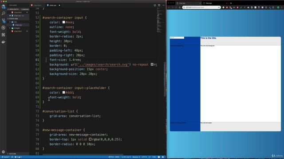Image resolution: width=284 pixels, height=159 pixels.
Task: Open the Extensions view in activity bar
Action: (x=3, y=34)
